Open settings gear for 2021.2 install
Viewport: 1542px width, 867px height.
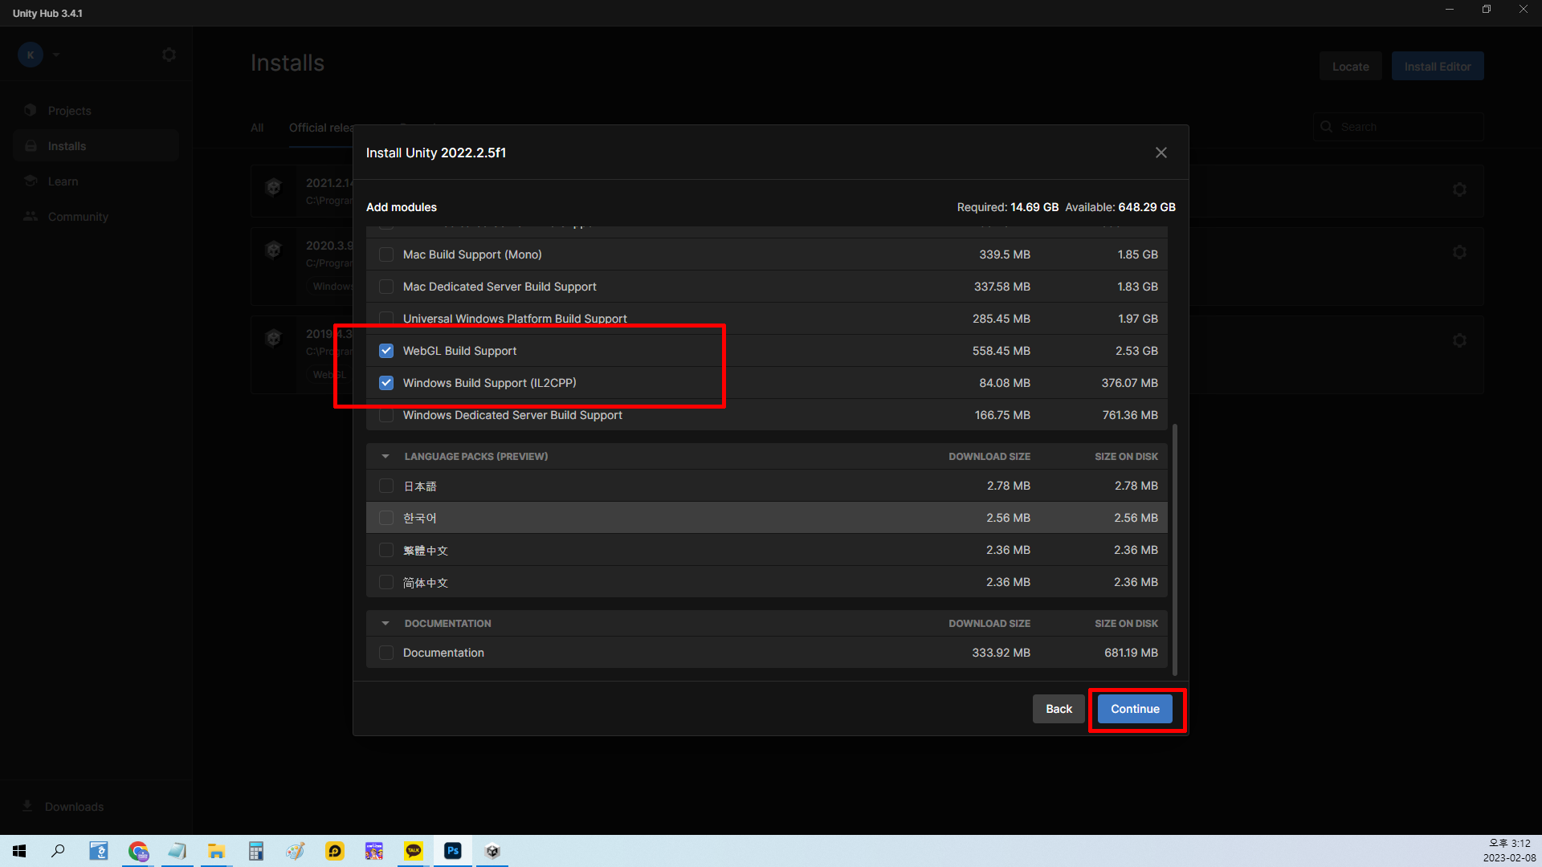[1459, 189]
